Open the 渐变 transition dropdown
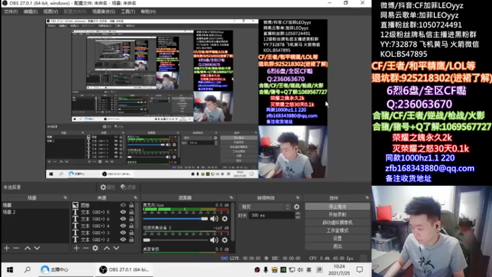 pyautogui.click(x=265, y=207)
